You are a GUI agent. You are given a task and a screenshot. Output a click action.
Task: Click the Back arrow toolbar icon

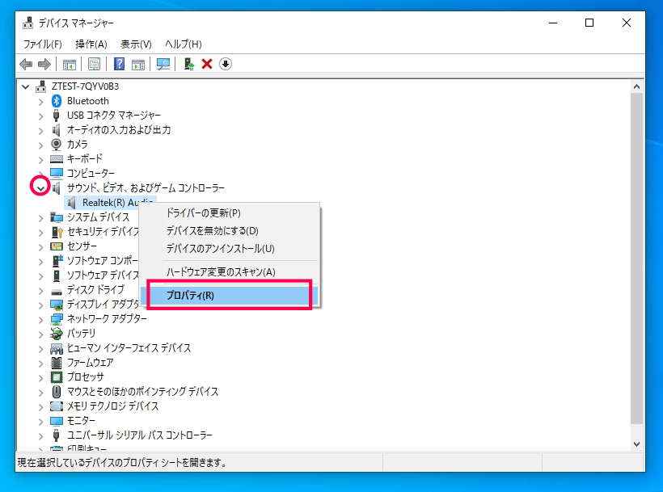click(26, 64)
